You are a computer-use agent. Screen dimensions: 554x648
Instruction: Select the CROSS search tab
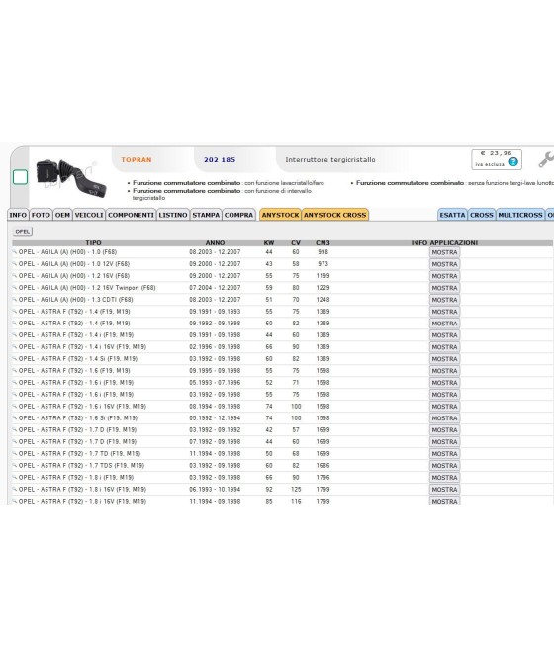click(x=482, y=215)
